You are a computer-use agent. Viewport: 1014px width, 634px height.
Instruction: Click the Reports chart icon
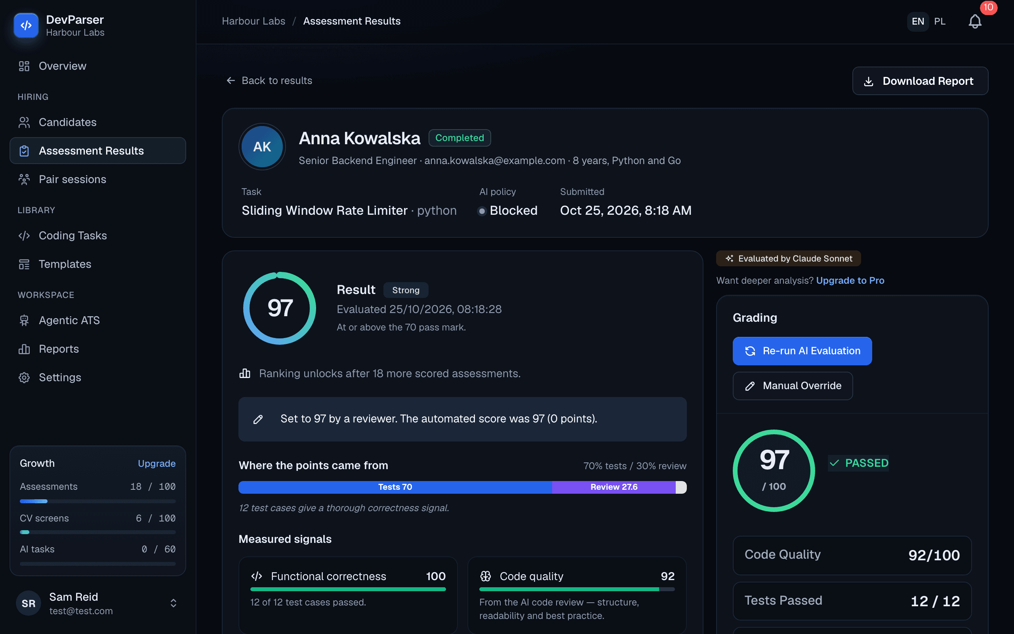click(24, 349)
